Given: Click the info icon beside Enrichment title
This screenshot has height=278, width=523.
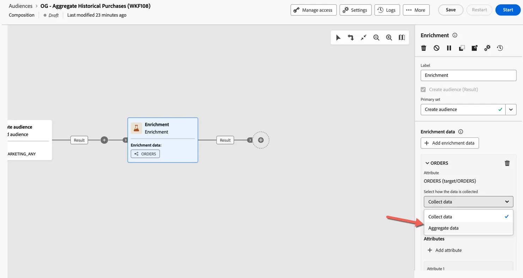Looking at the screenshot, I should 455,35.
